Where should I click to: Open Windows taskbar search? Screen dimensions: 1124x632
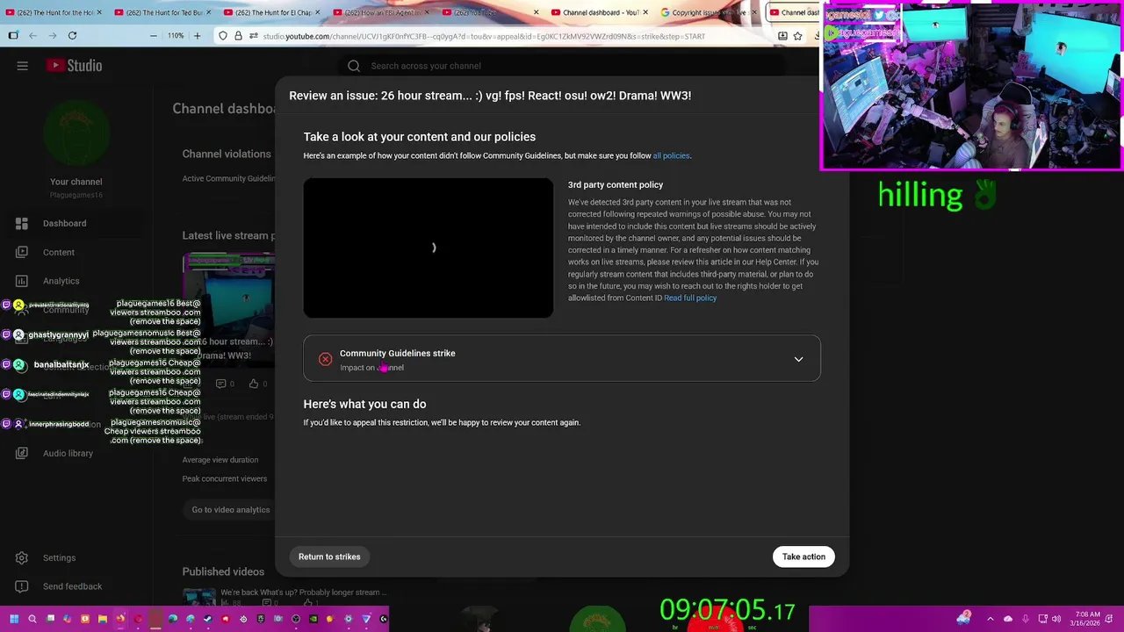point(32,619)
